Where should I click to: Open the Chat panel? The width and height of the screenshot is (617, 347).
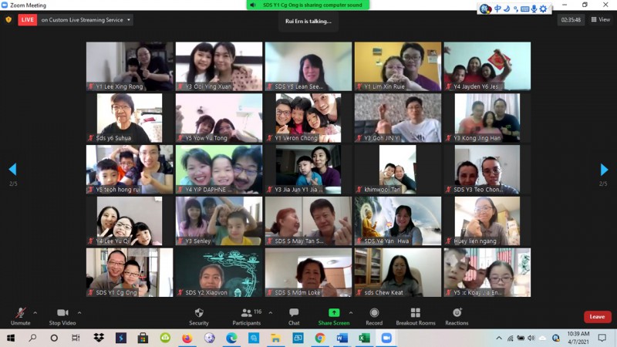(x=294, y=315)
